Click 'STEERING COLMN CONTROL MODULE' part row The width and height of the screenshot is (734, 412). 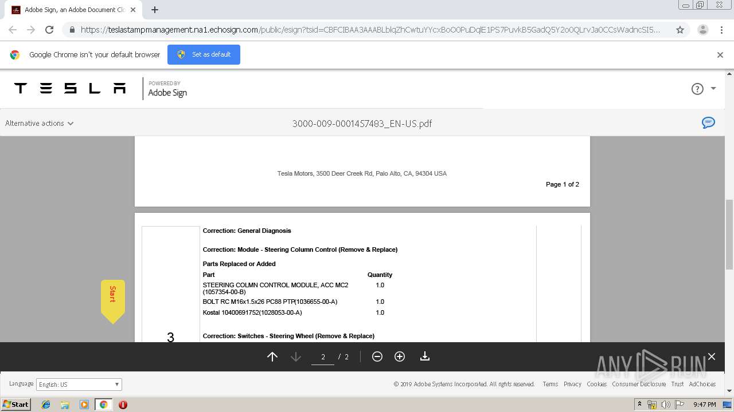(x=275, y=288)
